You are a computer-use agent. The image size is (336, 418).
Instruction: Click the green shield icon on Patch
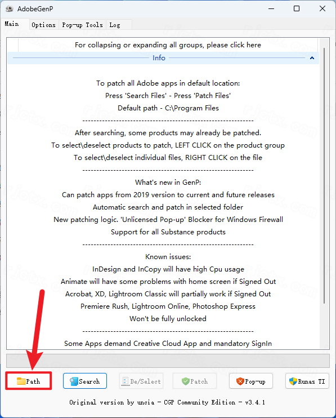[185, 381]
